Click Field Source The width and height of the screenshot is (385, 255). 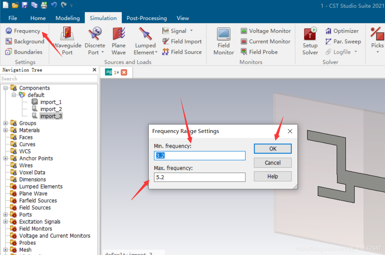point(182,52)
